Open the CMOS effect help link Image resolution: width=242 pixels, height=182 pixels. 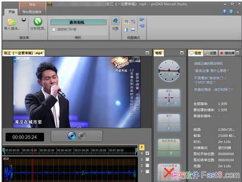210,80
